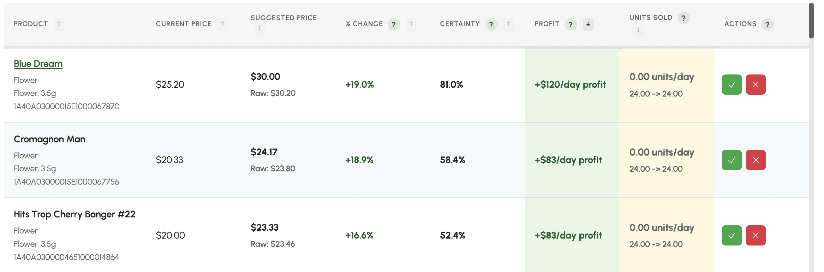Click the Actions column help icon
Image resolution: width=824 pixels, height=272 pixels.
pos(767,24)
